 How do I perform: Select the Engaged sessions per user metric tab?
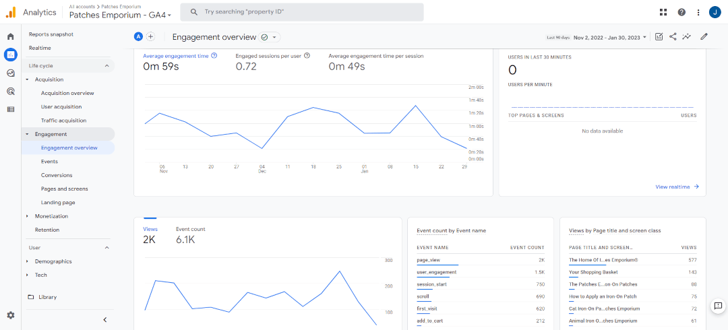(x=268, y=56)
